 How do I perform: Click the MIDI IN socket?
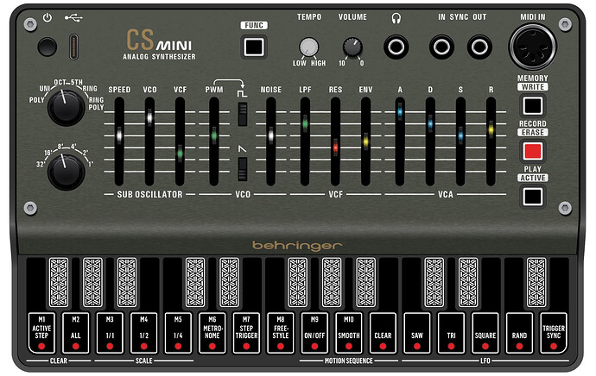coord(533,47)
